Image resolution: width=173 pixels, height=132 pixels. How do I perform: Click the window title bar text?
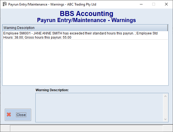pos(53,4)
